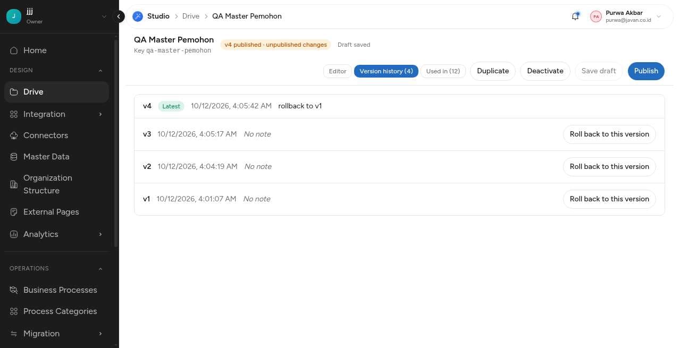
Task: Click the v3 timestamp 4:05:17 AM
Action: (x=197, y=134)
